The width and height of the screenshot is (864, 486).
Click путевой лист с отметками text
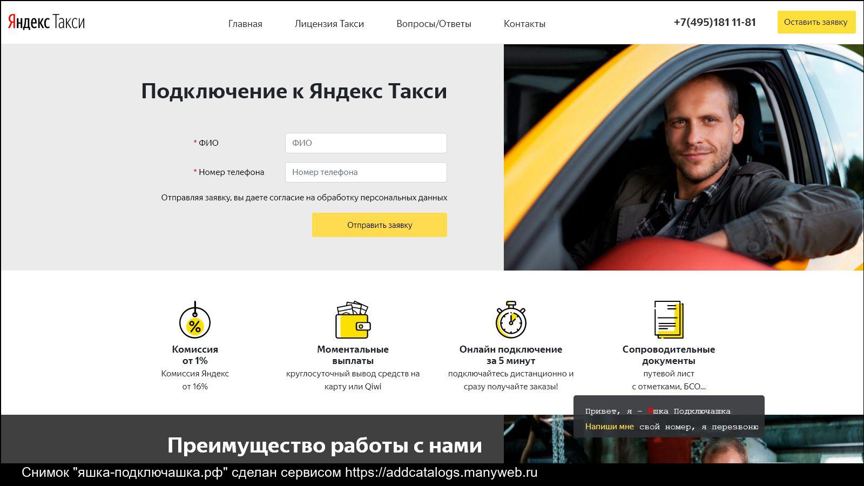tap(669, 380)
